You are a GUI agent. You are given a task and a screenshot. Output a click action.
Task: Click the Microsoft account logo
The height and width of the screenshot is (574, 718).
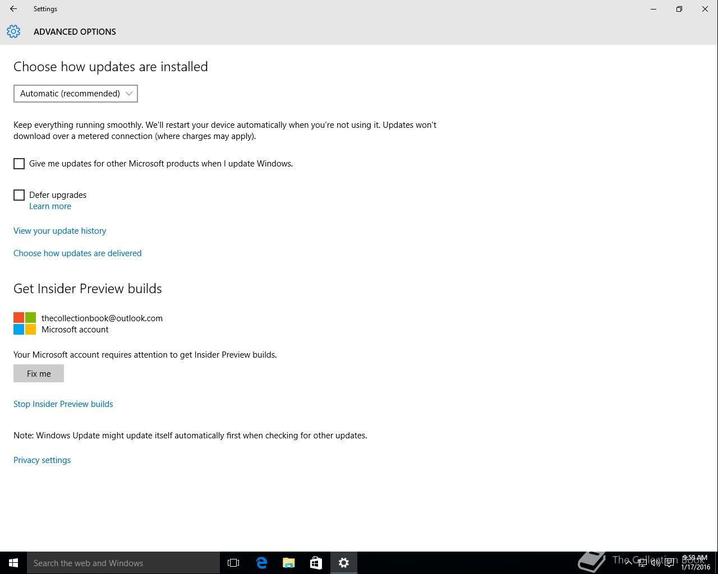pyautogui.click(x=25, y=323)
